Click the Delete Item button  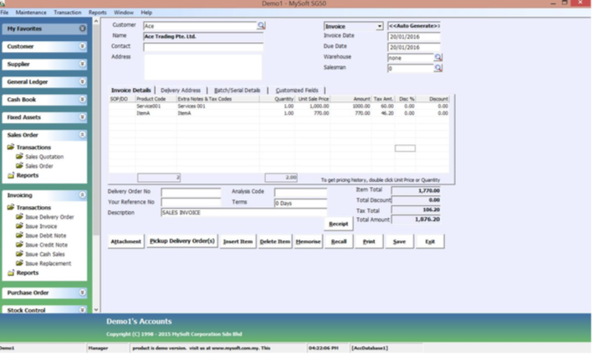(x=275, y=241)
